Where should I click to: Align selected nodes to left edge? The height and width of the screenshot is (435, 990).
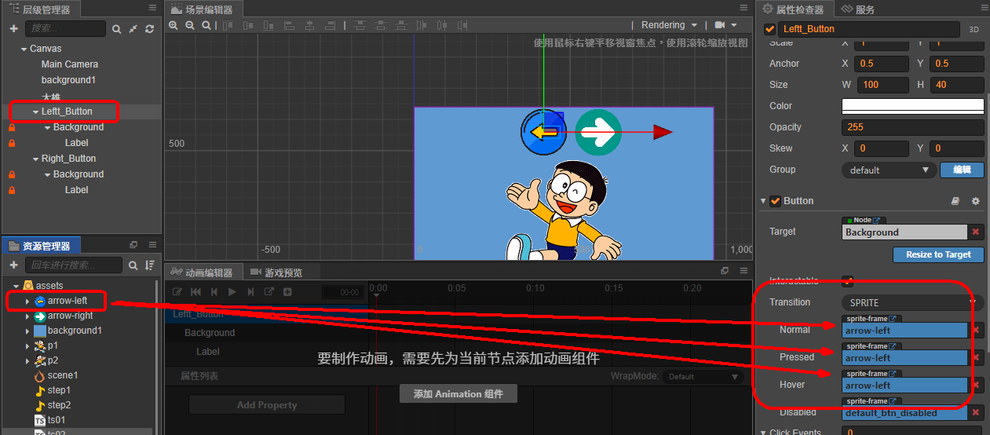(x=289, y=25)
